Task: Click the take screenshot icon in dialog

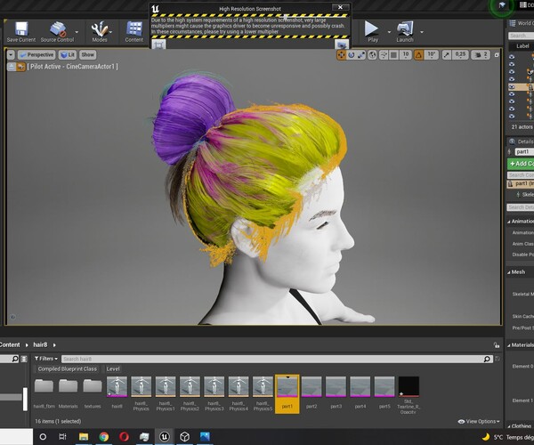Action: [x=342, y=44]
